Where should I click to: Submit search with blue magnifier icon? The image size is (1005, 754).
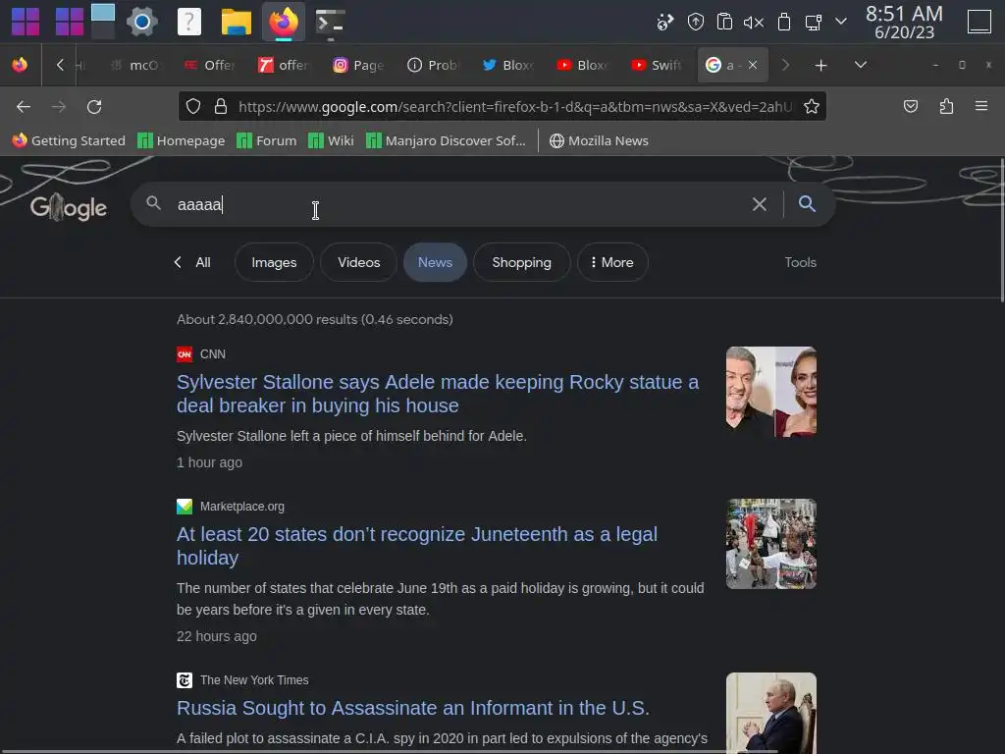coord(807,204)
